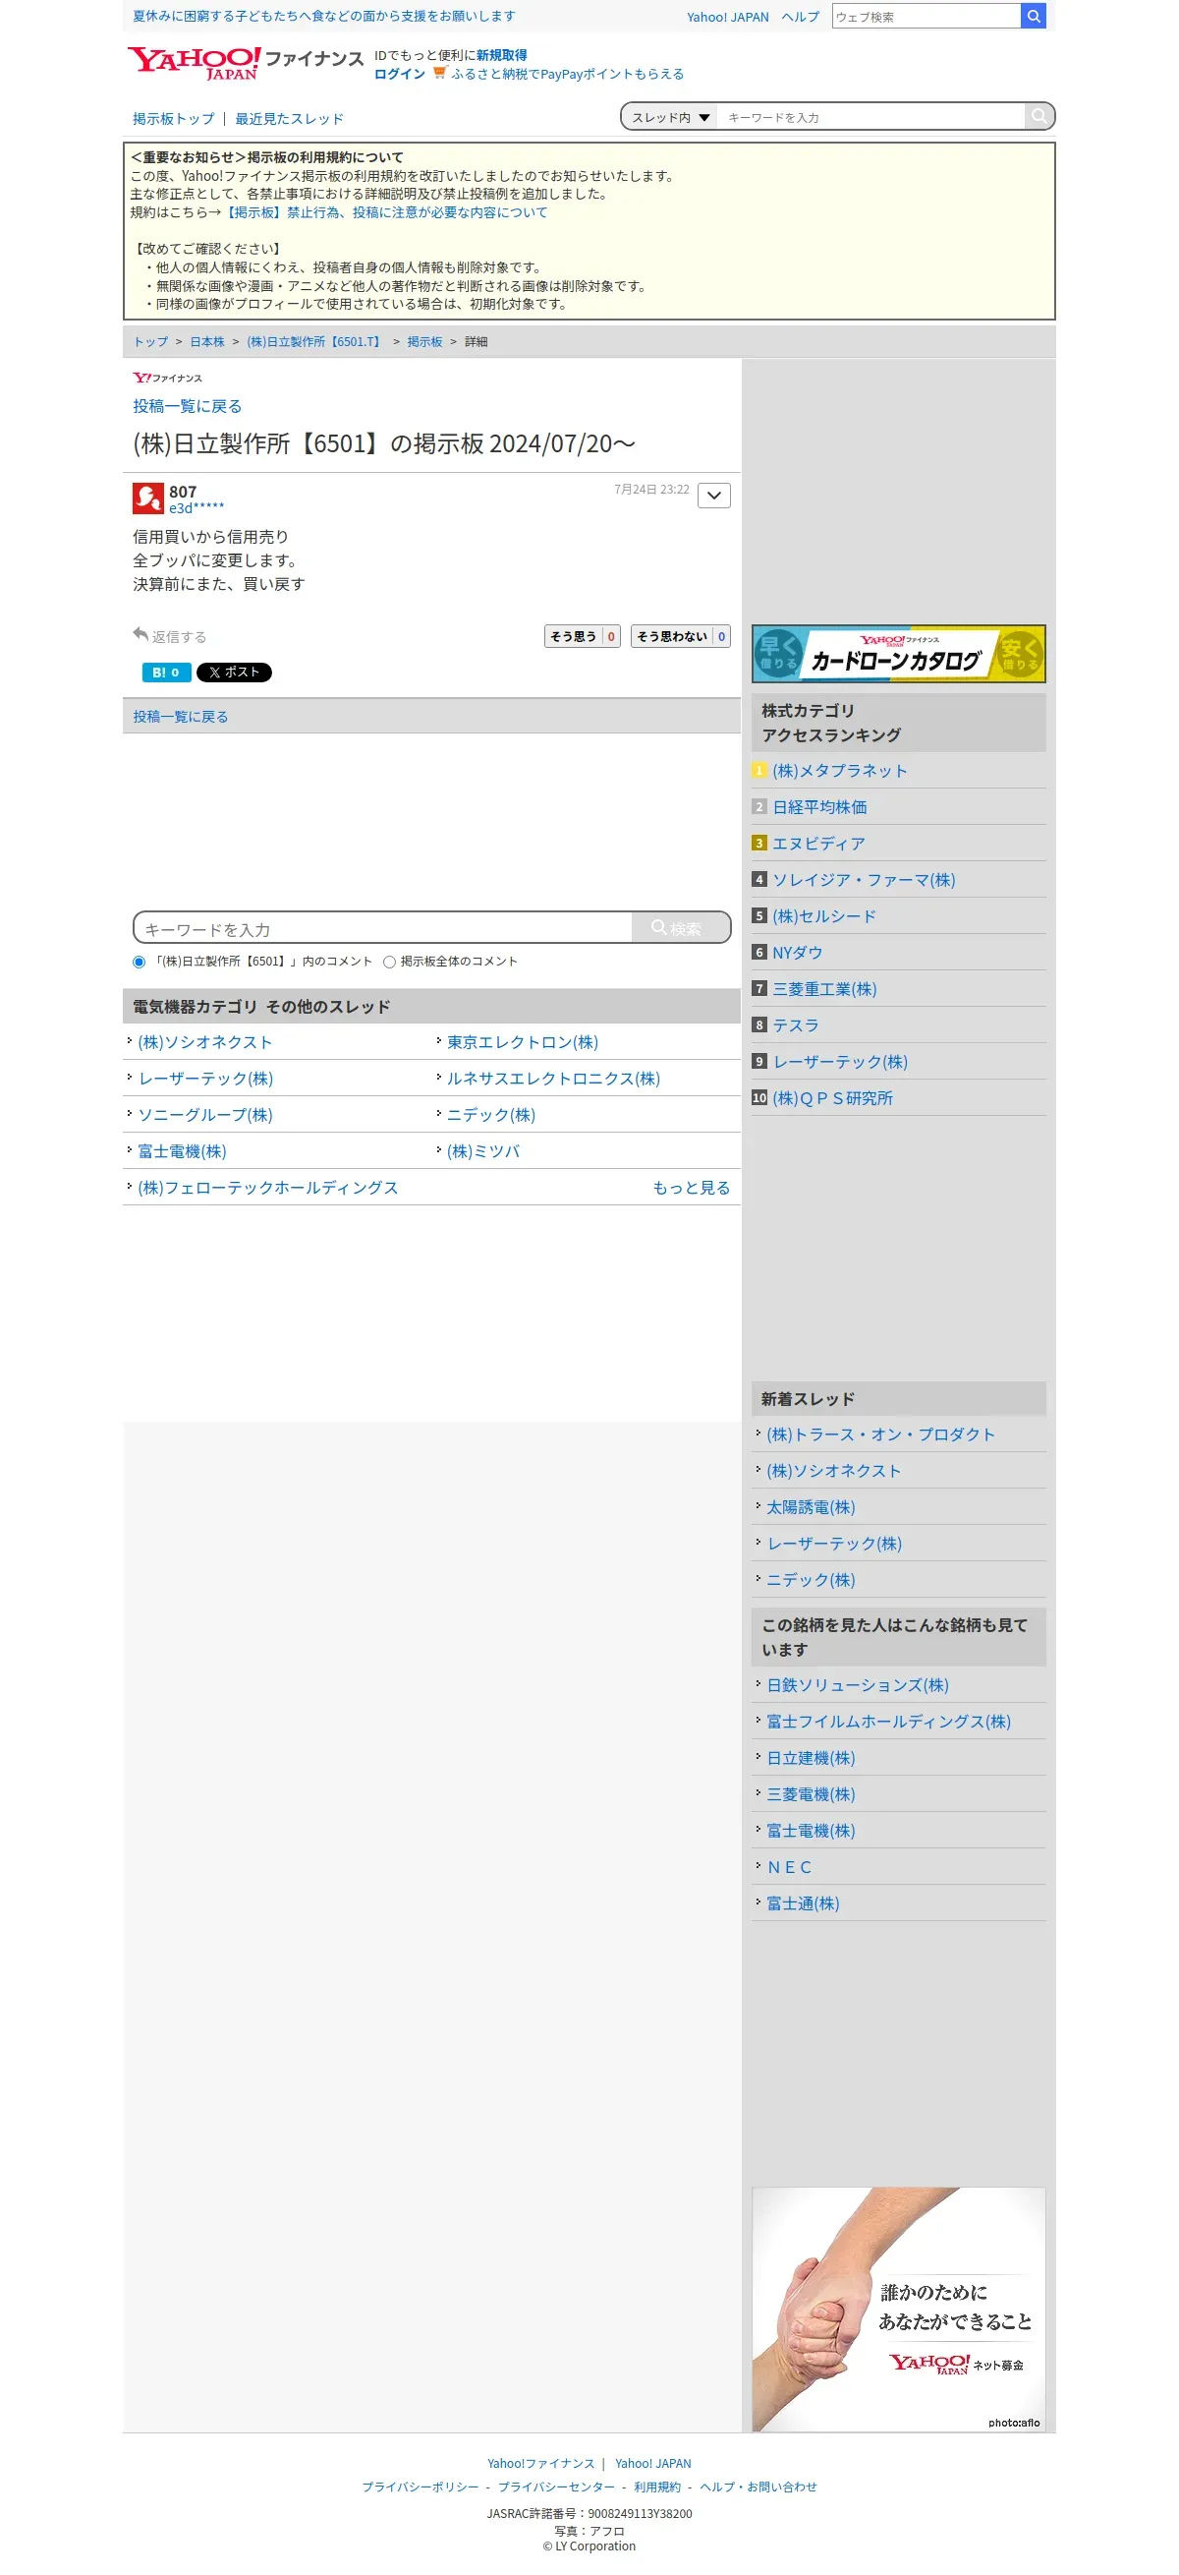This screenshot has height=2575, width=1179.
Task: Click 投稿一覧に戻る link above the title
Action: pyautogui.click(x=187, y=406)
